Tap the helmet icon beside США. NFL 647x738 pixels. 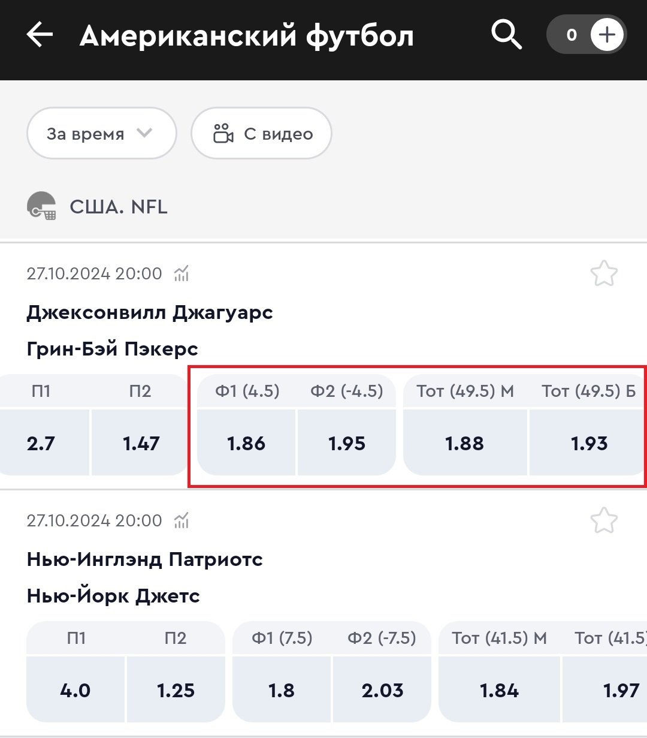pos(41,207)
